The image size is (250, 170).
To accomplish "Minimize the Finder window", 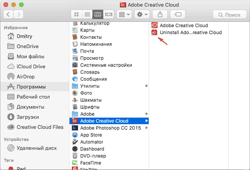I will (14, 5).
